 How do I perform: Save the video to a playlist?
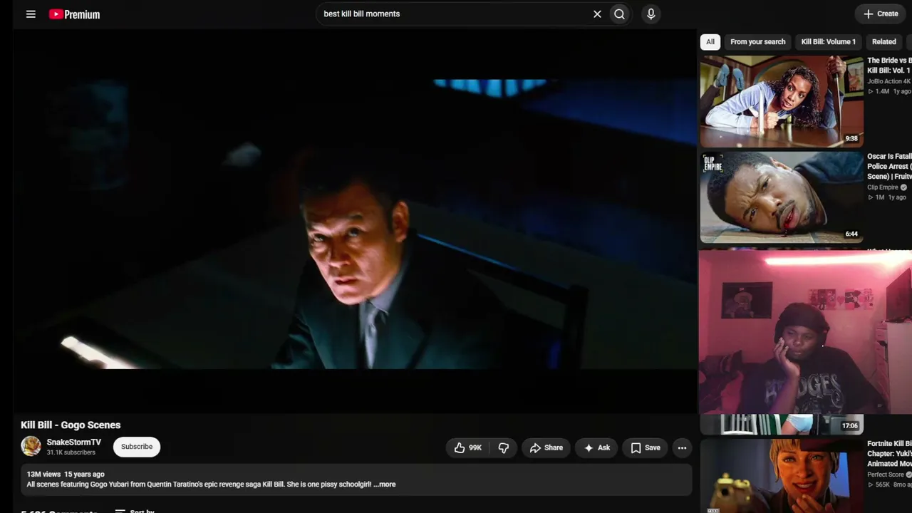pyautogui.click(x=646, y=447)
